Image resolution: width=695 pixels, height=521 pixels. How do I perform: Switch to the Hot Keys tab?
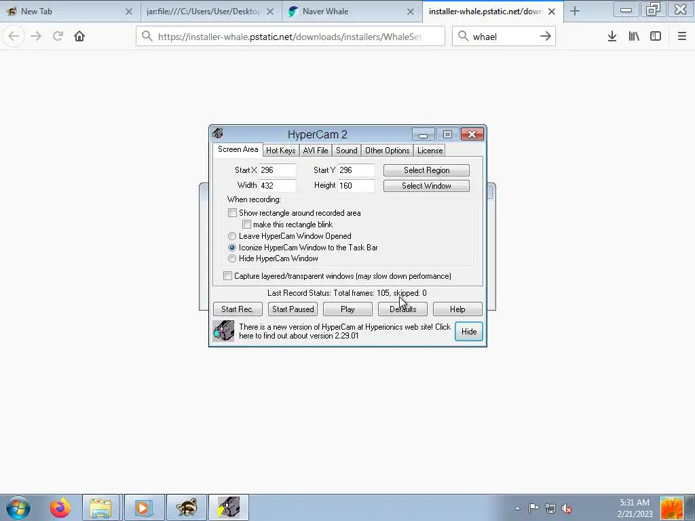280,151
